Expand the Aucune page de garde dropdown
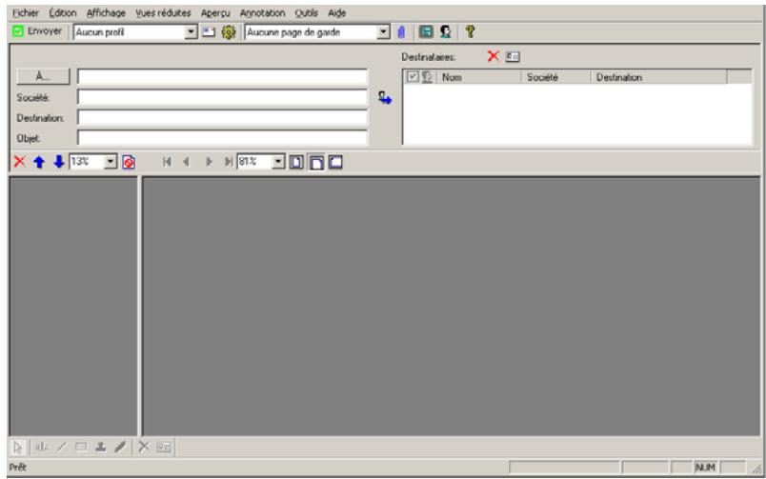 click(x=384, y=32)
